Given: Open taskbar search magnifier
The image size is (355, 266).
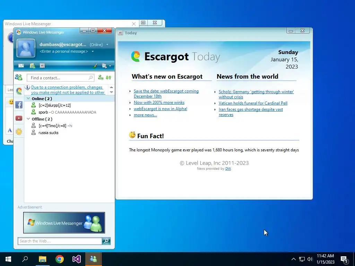Looking at the screenshot, I should (x=25, y=259).
